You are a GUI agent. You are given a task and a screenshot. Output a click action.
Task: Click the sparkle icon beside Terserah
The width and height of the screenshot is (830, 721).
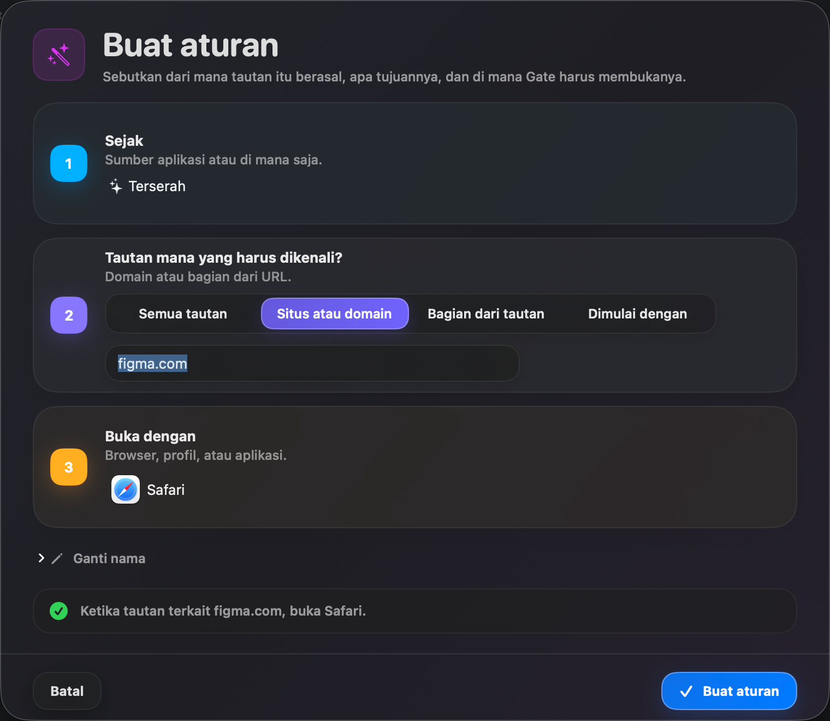[x=116, y=186]
